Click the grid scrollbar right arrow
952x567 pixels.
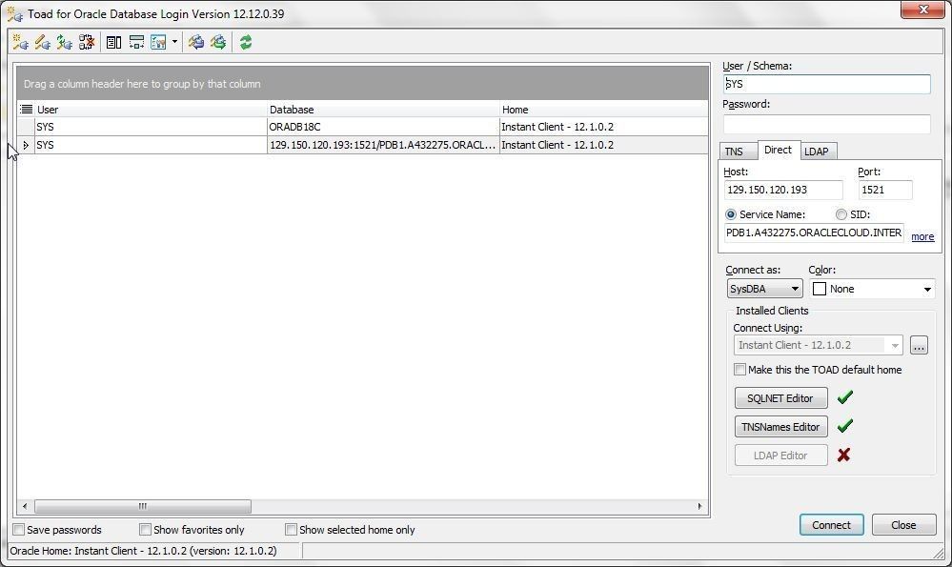click(x=699, y=506)
